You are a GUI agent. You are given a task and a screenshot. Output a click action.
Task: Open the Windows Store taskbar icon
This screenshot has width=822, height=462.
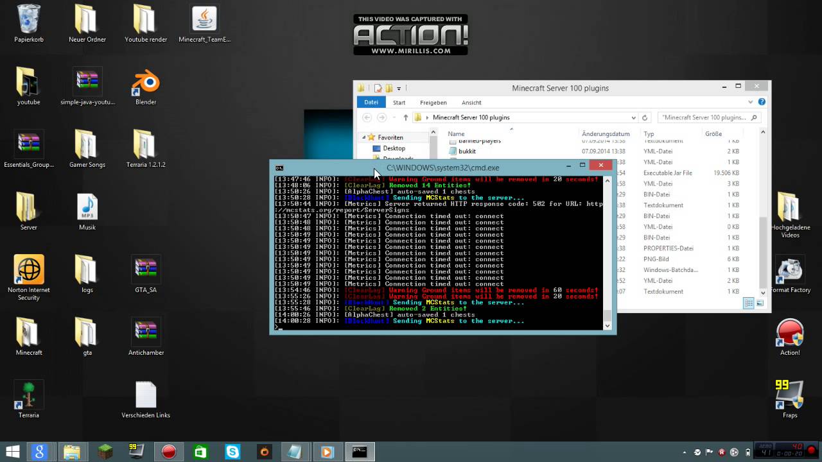click(x=200, y=452)
